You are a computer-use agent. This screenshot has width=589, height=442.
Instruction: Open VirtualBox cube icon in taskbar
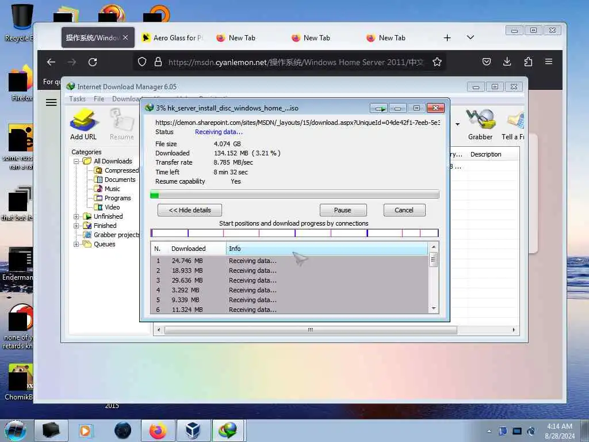tap(193, 430)
